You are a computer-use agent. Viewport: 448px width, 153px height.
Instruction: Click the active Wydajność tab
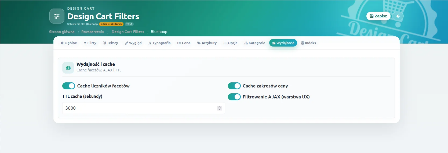(x=283, y=43)
